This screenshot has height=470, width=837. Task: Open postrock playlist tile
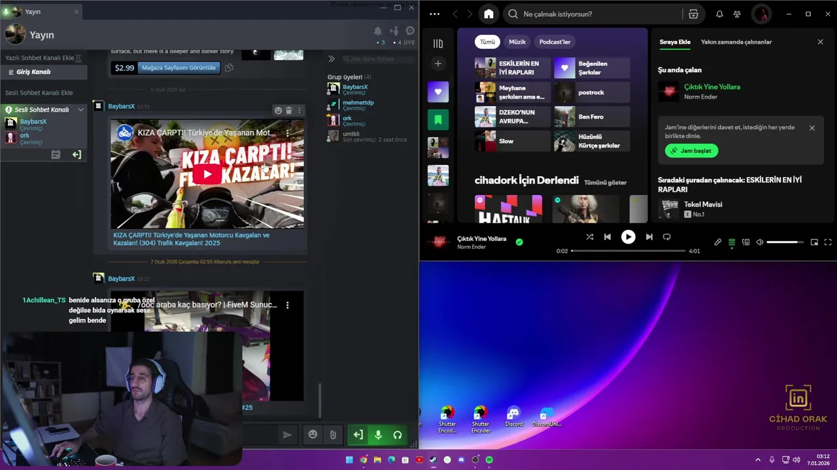click(x=592, y=92)
